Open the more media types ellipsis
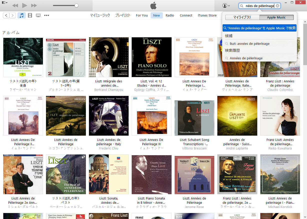The height and width of the screenshot is (219, 307). [46, 16]
